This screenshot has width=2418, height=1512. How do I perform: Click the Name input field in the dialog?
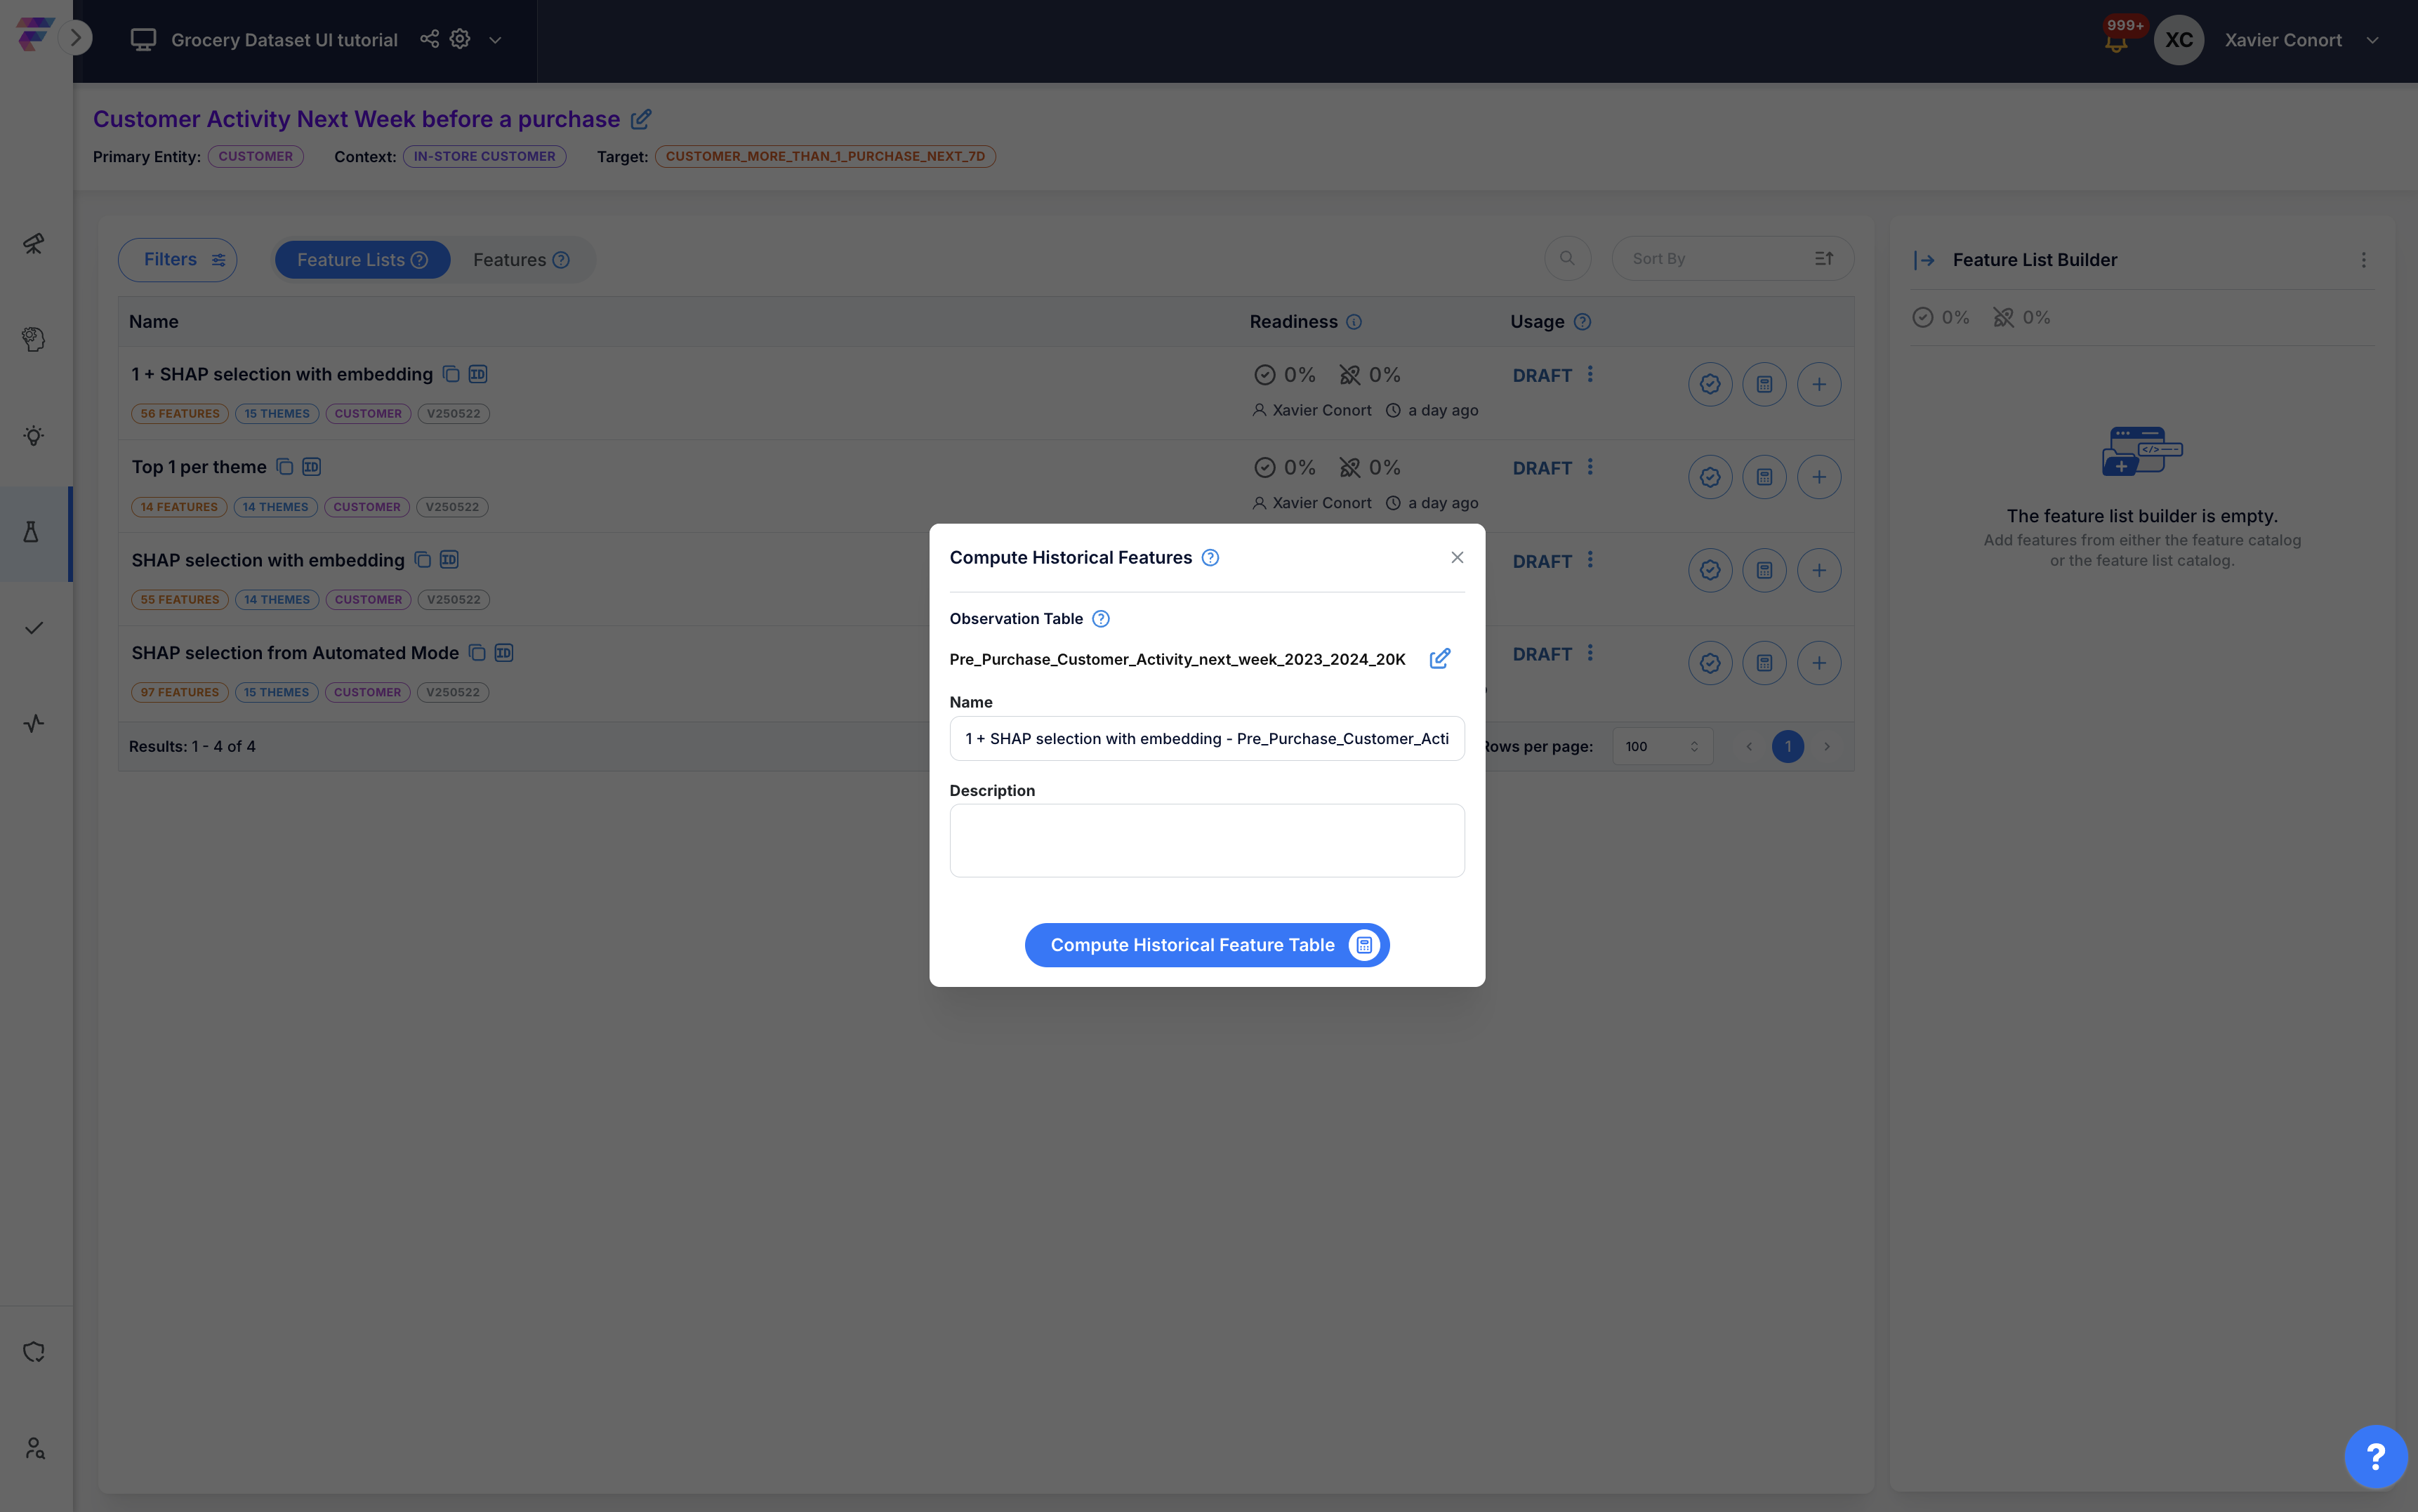[1207, 739]
